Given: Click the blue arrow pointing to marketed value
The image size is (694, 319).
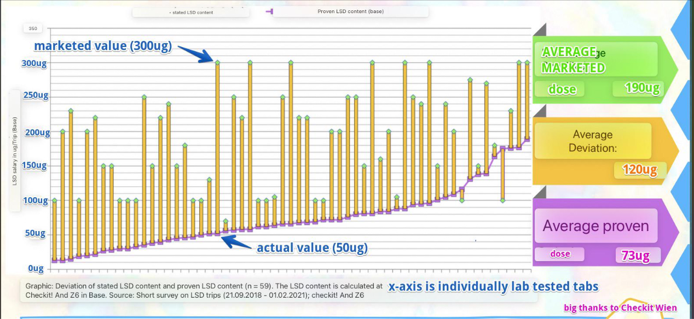Looking at the screenshot, I should pos(194,54).
